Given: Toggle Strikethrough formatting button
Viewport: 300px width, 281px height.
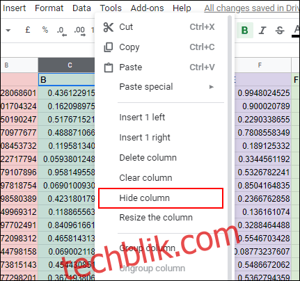Looking at the screenshot, I should [280, 31].
